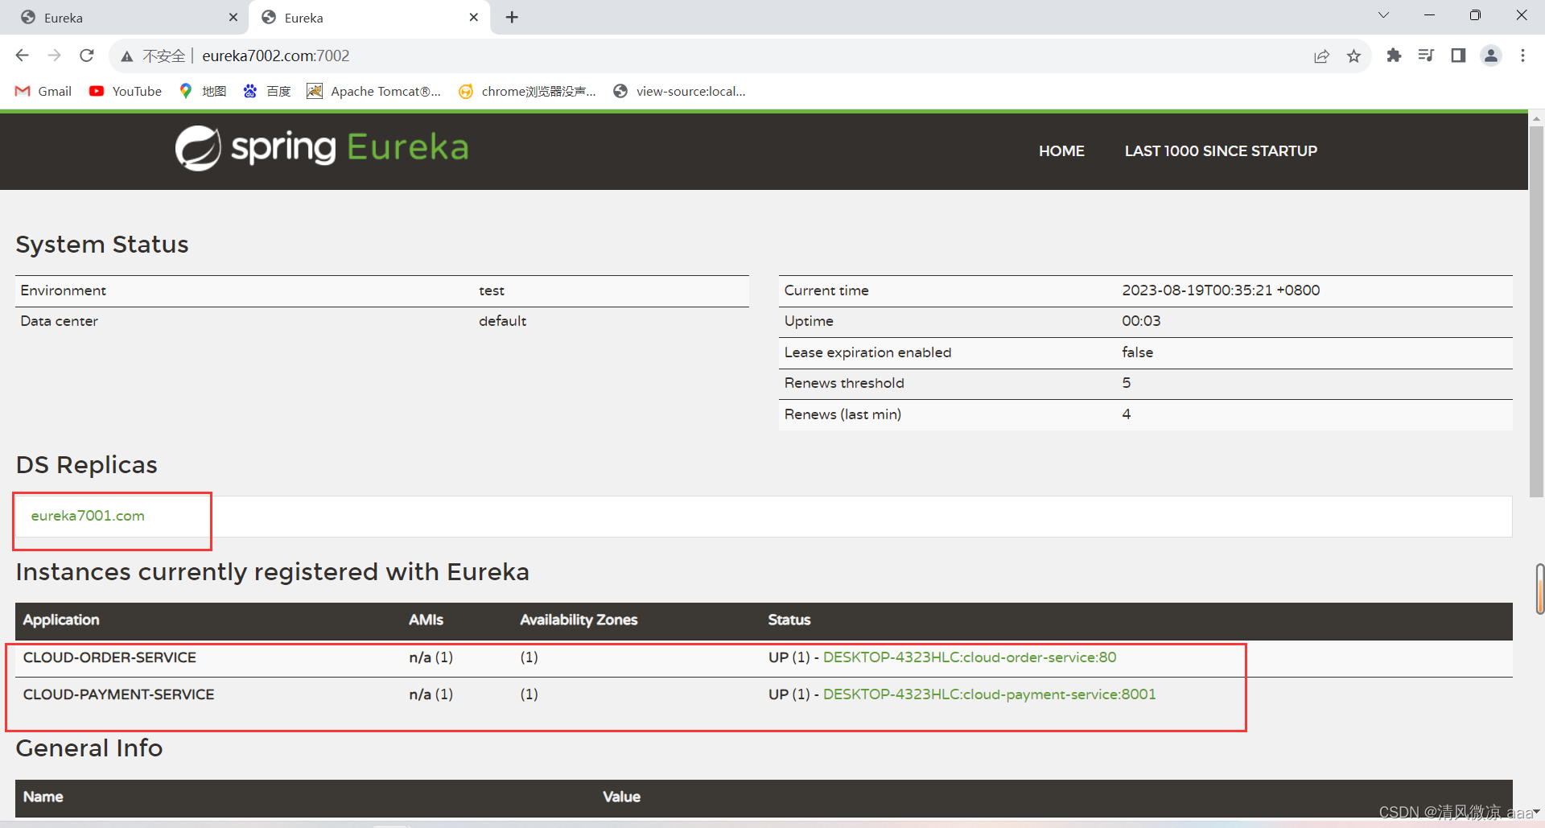Click the Uptime label
The width and height of the screenshot is (1545, 828).
coord(809,321)
